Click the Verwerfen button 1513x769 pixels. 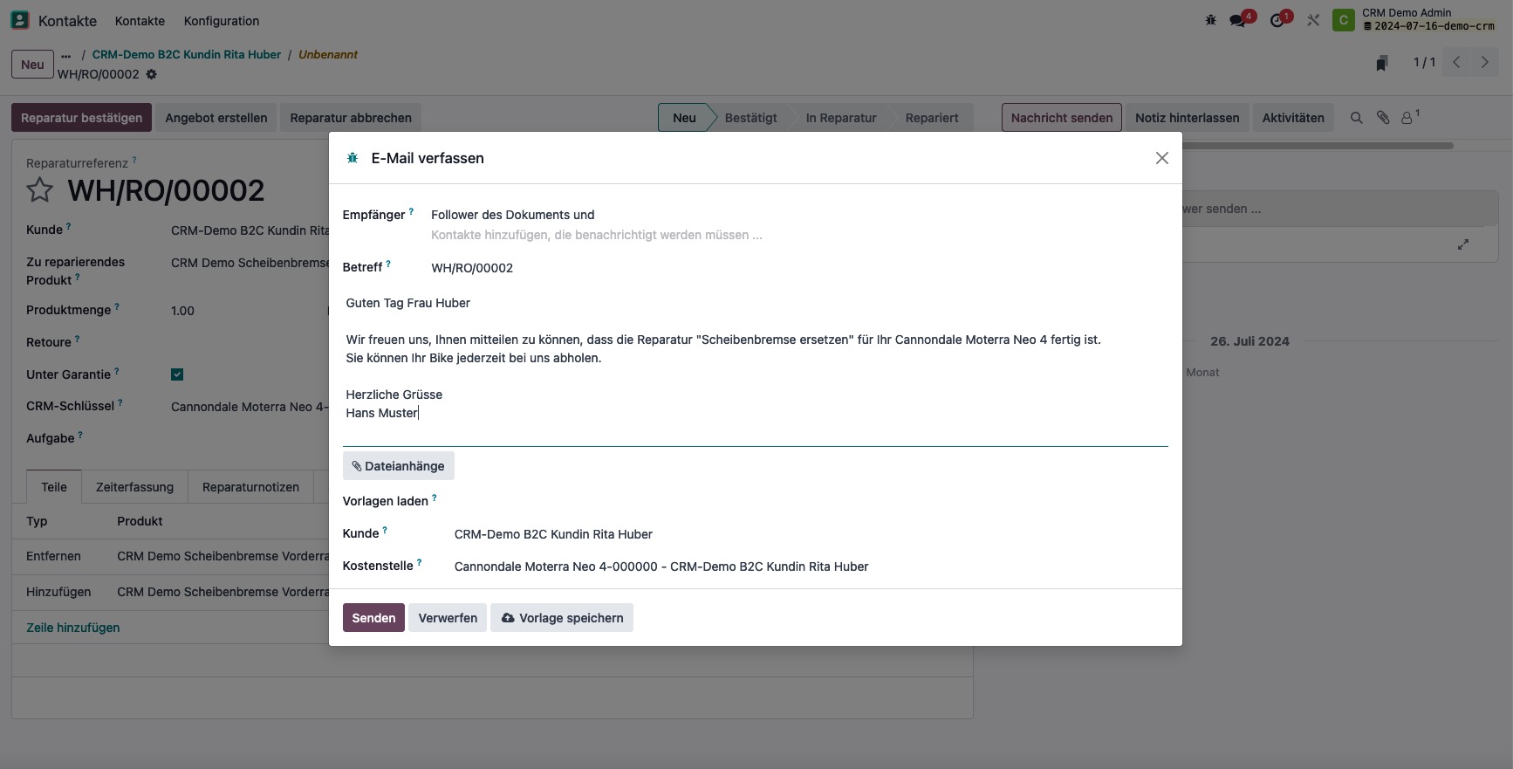pos(448,618)
